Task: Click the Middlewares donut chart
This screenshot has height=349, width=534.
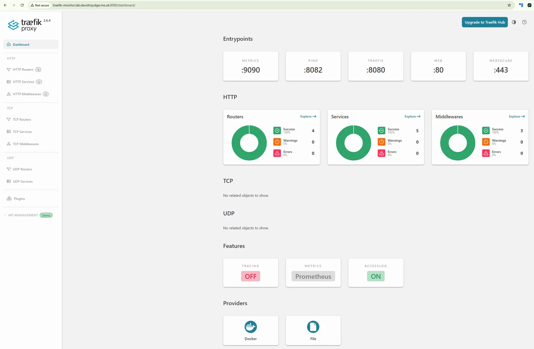Action: (x=458, y=143)
